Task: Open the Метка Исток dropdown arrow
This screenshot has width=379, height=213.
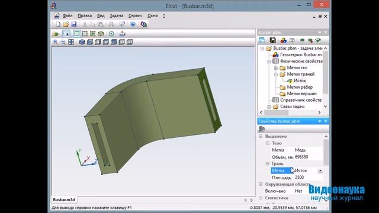Action: [x=320, y=171]
